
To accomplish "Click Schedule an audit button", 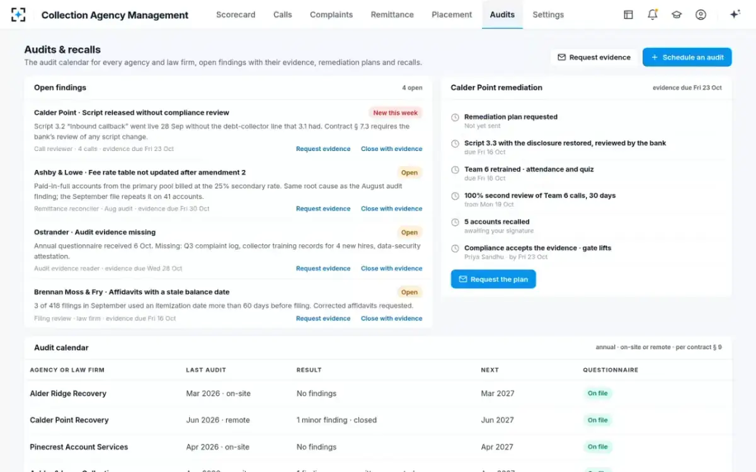I will (687, 57).
